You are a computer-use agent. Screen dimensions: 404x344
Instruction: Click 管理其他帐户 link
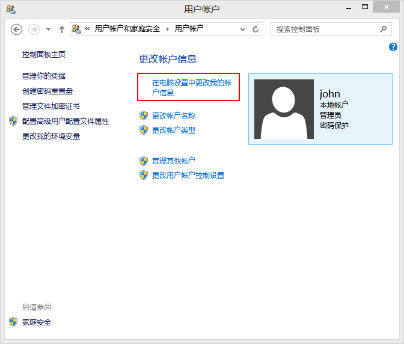(x=174, y=161)
